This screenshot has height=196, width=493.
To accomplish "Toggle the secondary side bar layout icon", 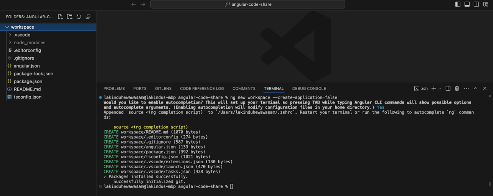I will pos(476,4).
